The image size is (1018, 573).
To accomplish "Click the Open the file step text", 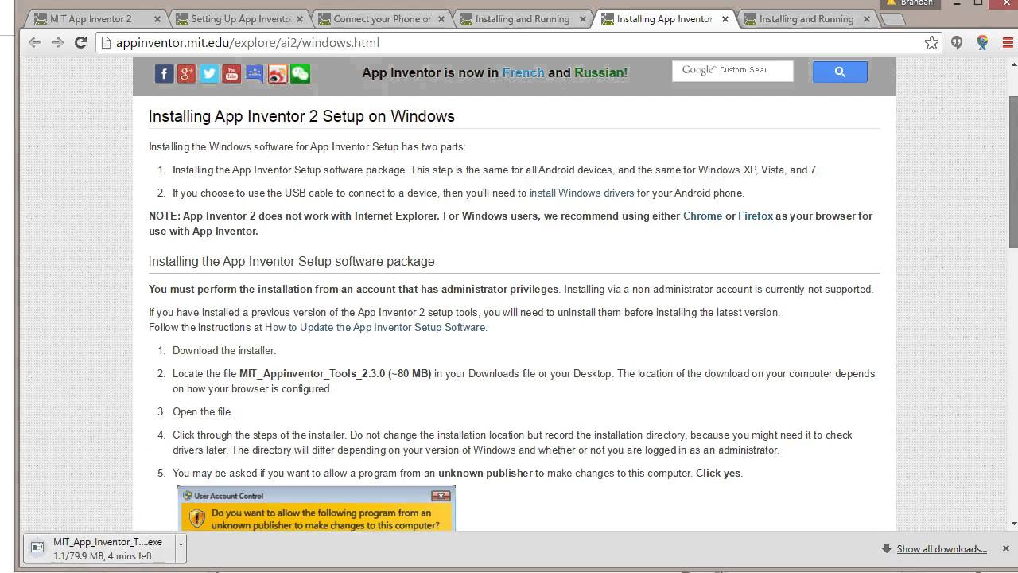I will tap(203, 411).
